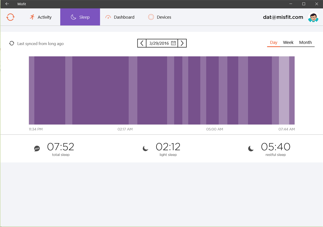323x227 pixels.
Task: Click the zzz total sleep icon
Action: coord(37,149)
